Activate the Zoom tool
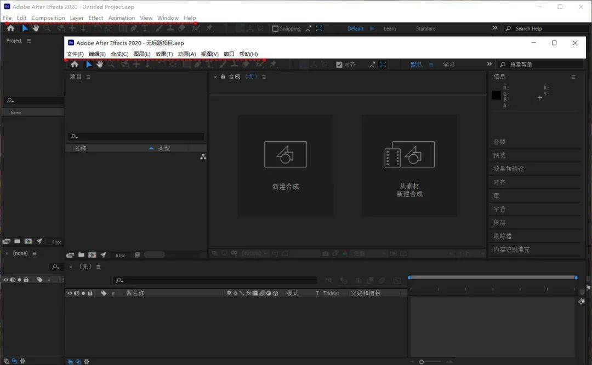Screen dimensions: 592x365 click(111, 64)
